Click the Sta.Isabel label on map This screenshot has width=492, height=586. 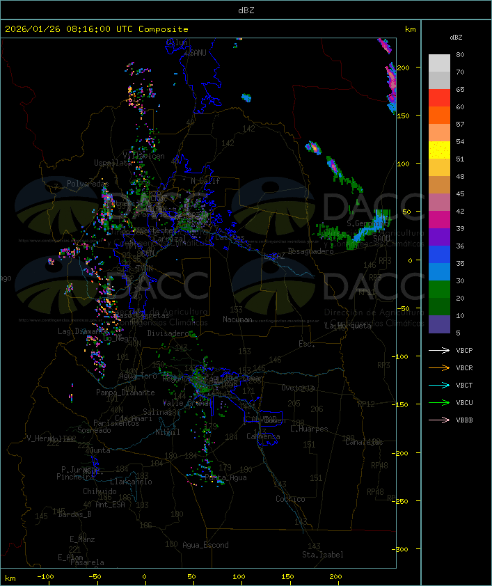click(322, 555)
